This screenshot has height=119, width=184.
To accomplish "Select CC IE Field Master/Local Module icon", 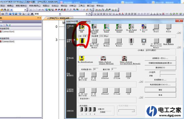I will point(156,41).
